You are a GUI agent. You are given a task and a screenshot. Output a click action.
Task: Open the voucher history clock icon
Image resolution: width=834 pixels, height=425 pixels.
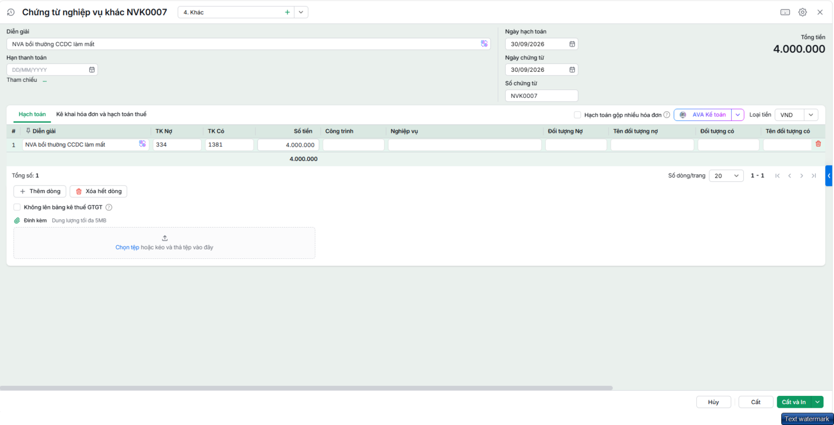[x=10, y=12]
